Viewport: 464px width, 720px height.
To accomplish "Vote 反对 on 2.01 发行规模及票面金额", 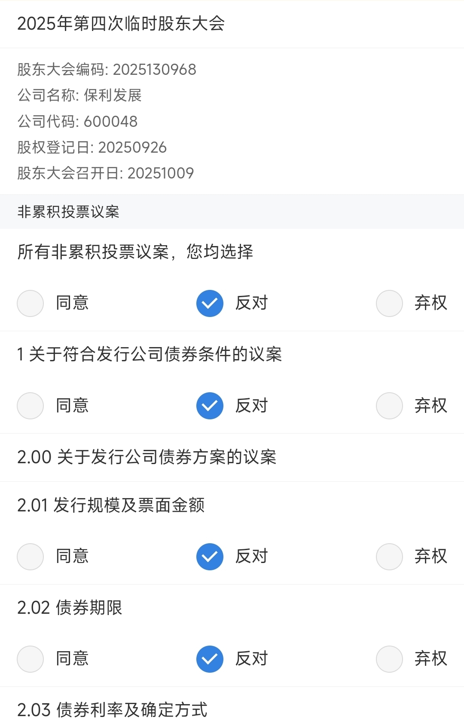I will [x=210, y=557].
